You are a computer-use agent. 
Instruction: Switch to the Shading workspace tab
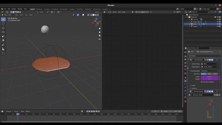click(72, 9)
